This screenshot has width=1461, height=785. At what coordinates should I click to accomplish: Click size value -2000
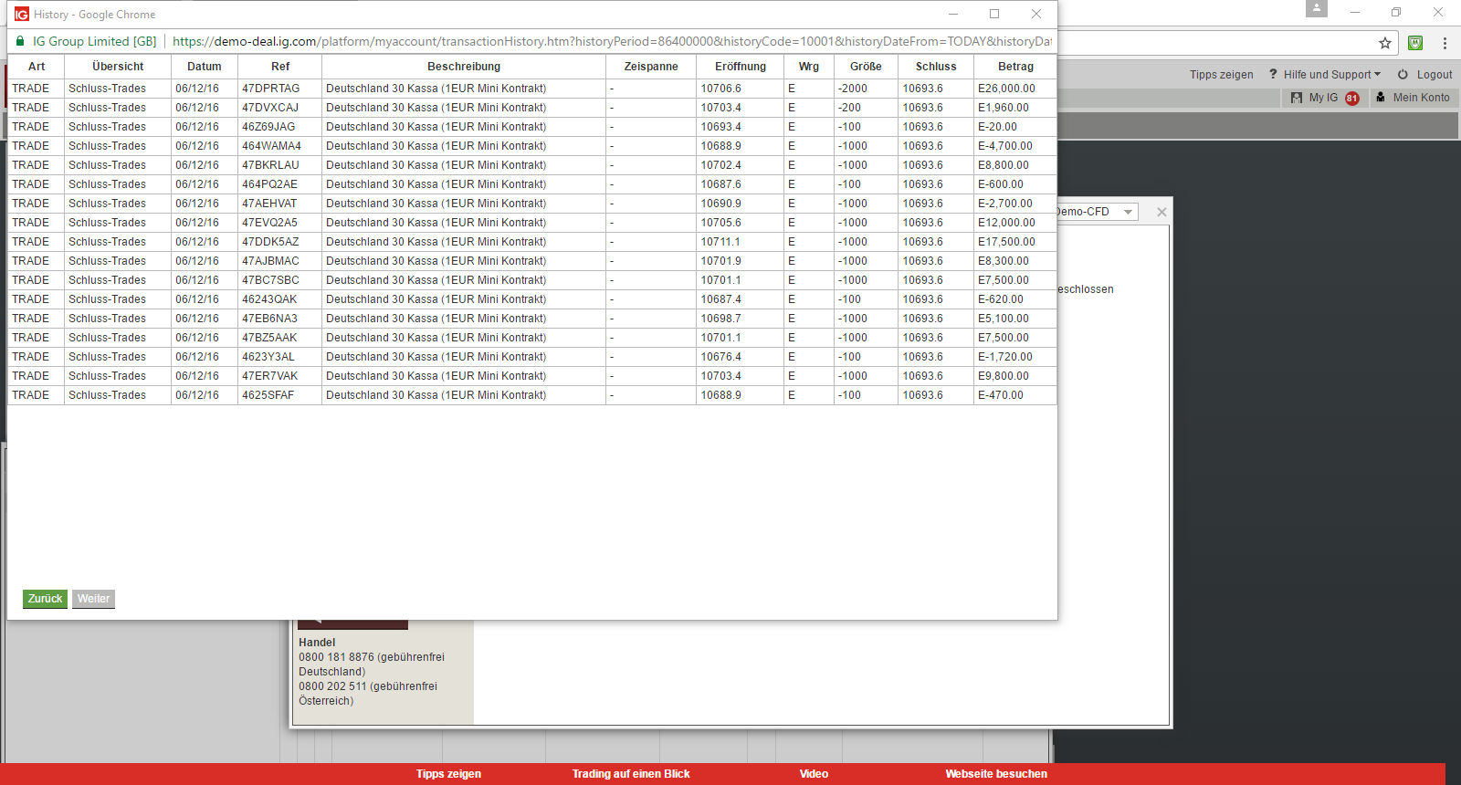point(853,89)
